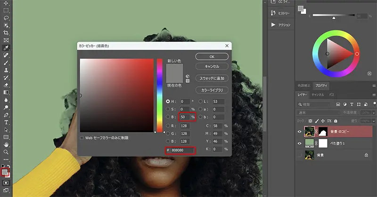The image size is (377, 197).
Task: Select the Clone Stamp tool
Action: pos(6,71)
